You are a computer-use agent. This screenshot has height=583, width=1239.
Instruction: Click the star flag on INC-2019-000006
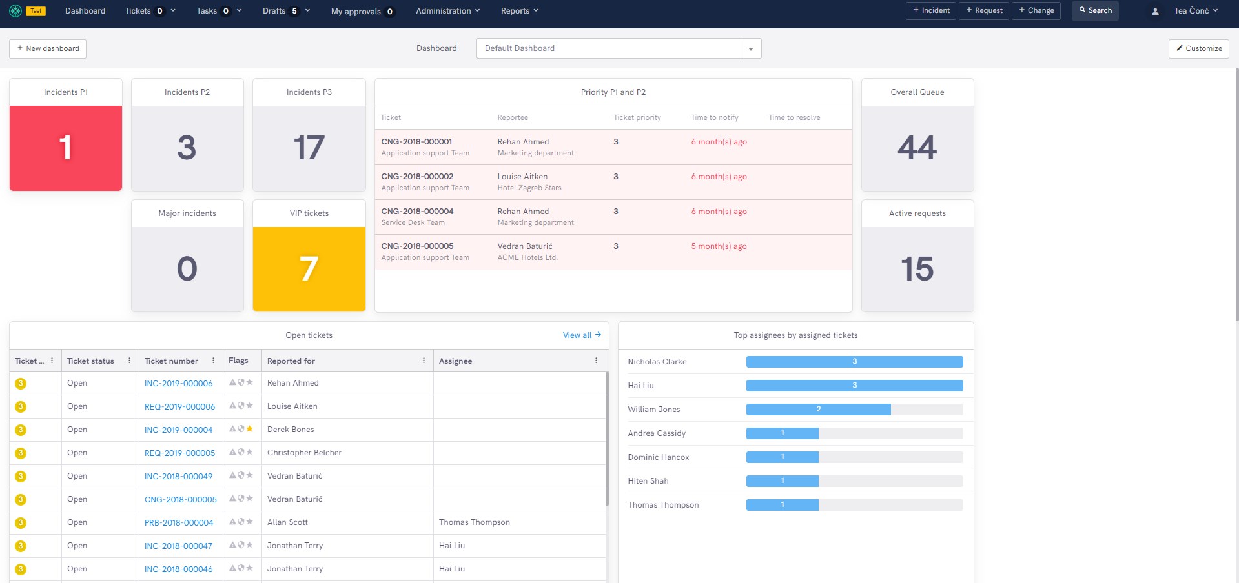(x=249, y=382)
